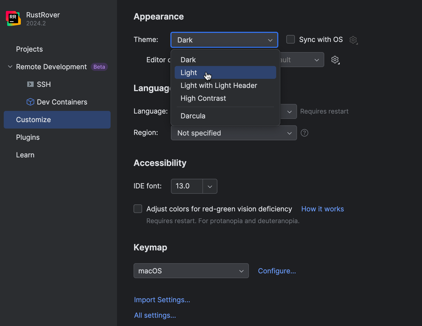Expand the IDE font size dropdown arrow
The height and width of the screenshot is (326, 422).
point(210,186)
